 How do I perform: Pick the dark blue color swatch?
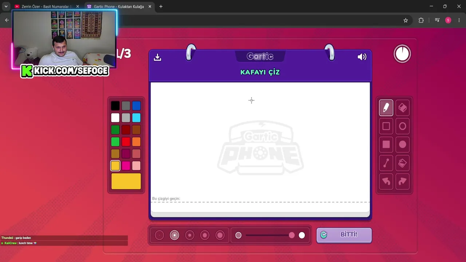[x=136, y=106]
